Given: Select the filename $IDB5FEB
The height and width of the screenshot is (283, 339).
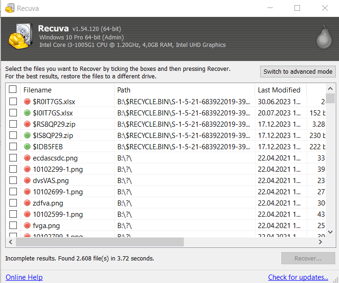Looking at the screenshot, I should tap(48, 147).
